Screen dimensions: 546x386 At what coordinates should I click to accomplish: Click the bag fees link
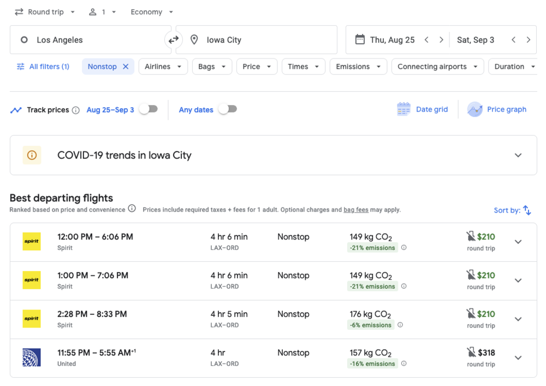click(x=356, y=209)
